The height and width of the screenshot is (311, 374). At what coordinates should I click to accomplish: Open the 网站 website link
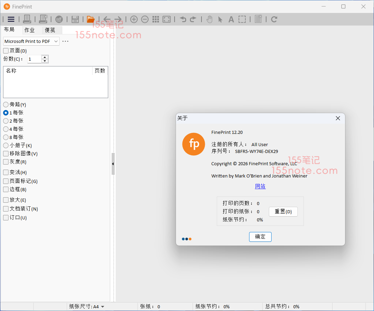pos(260,186)
